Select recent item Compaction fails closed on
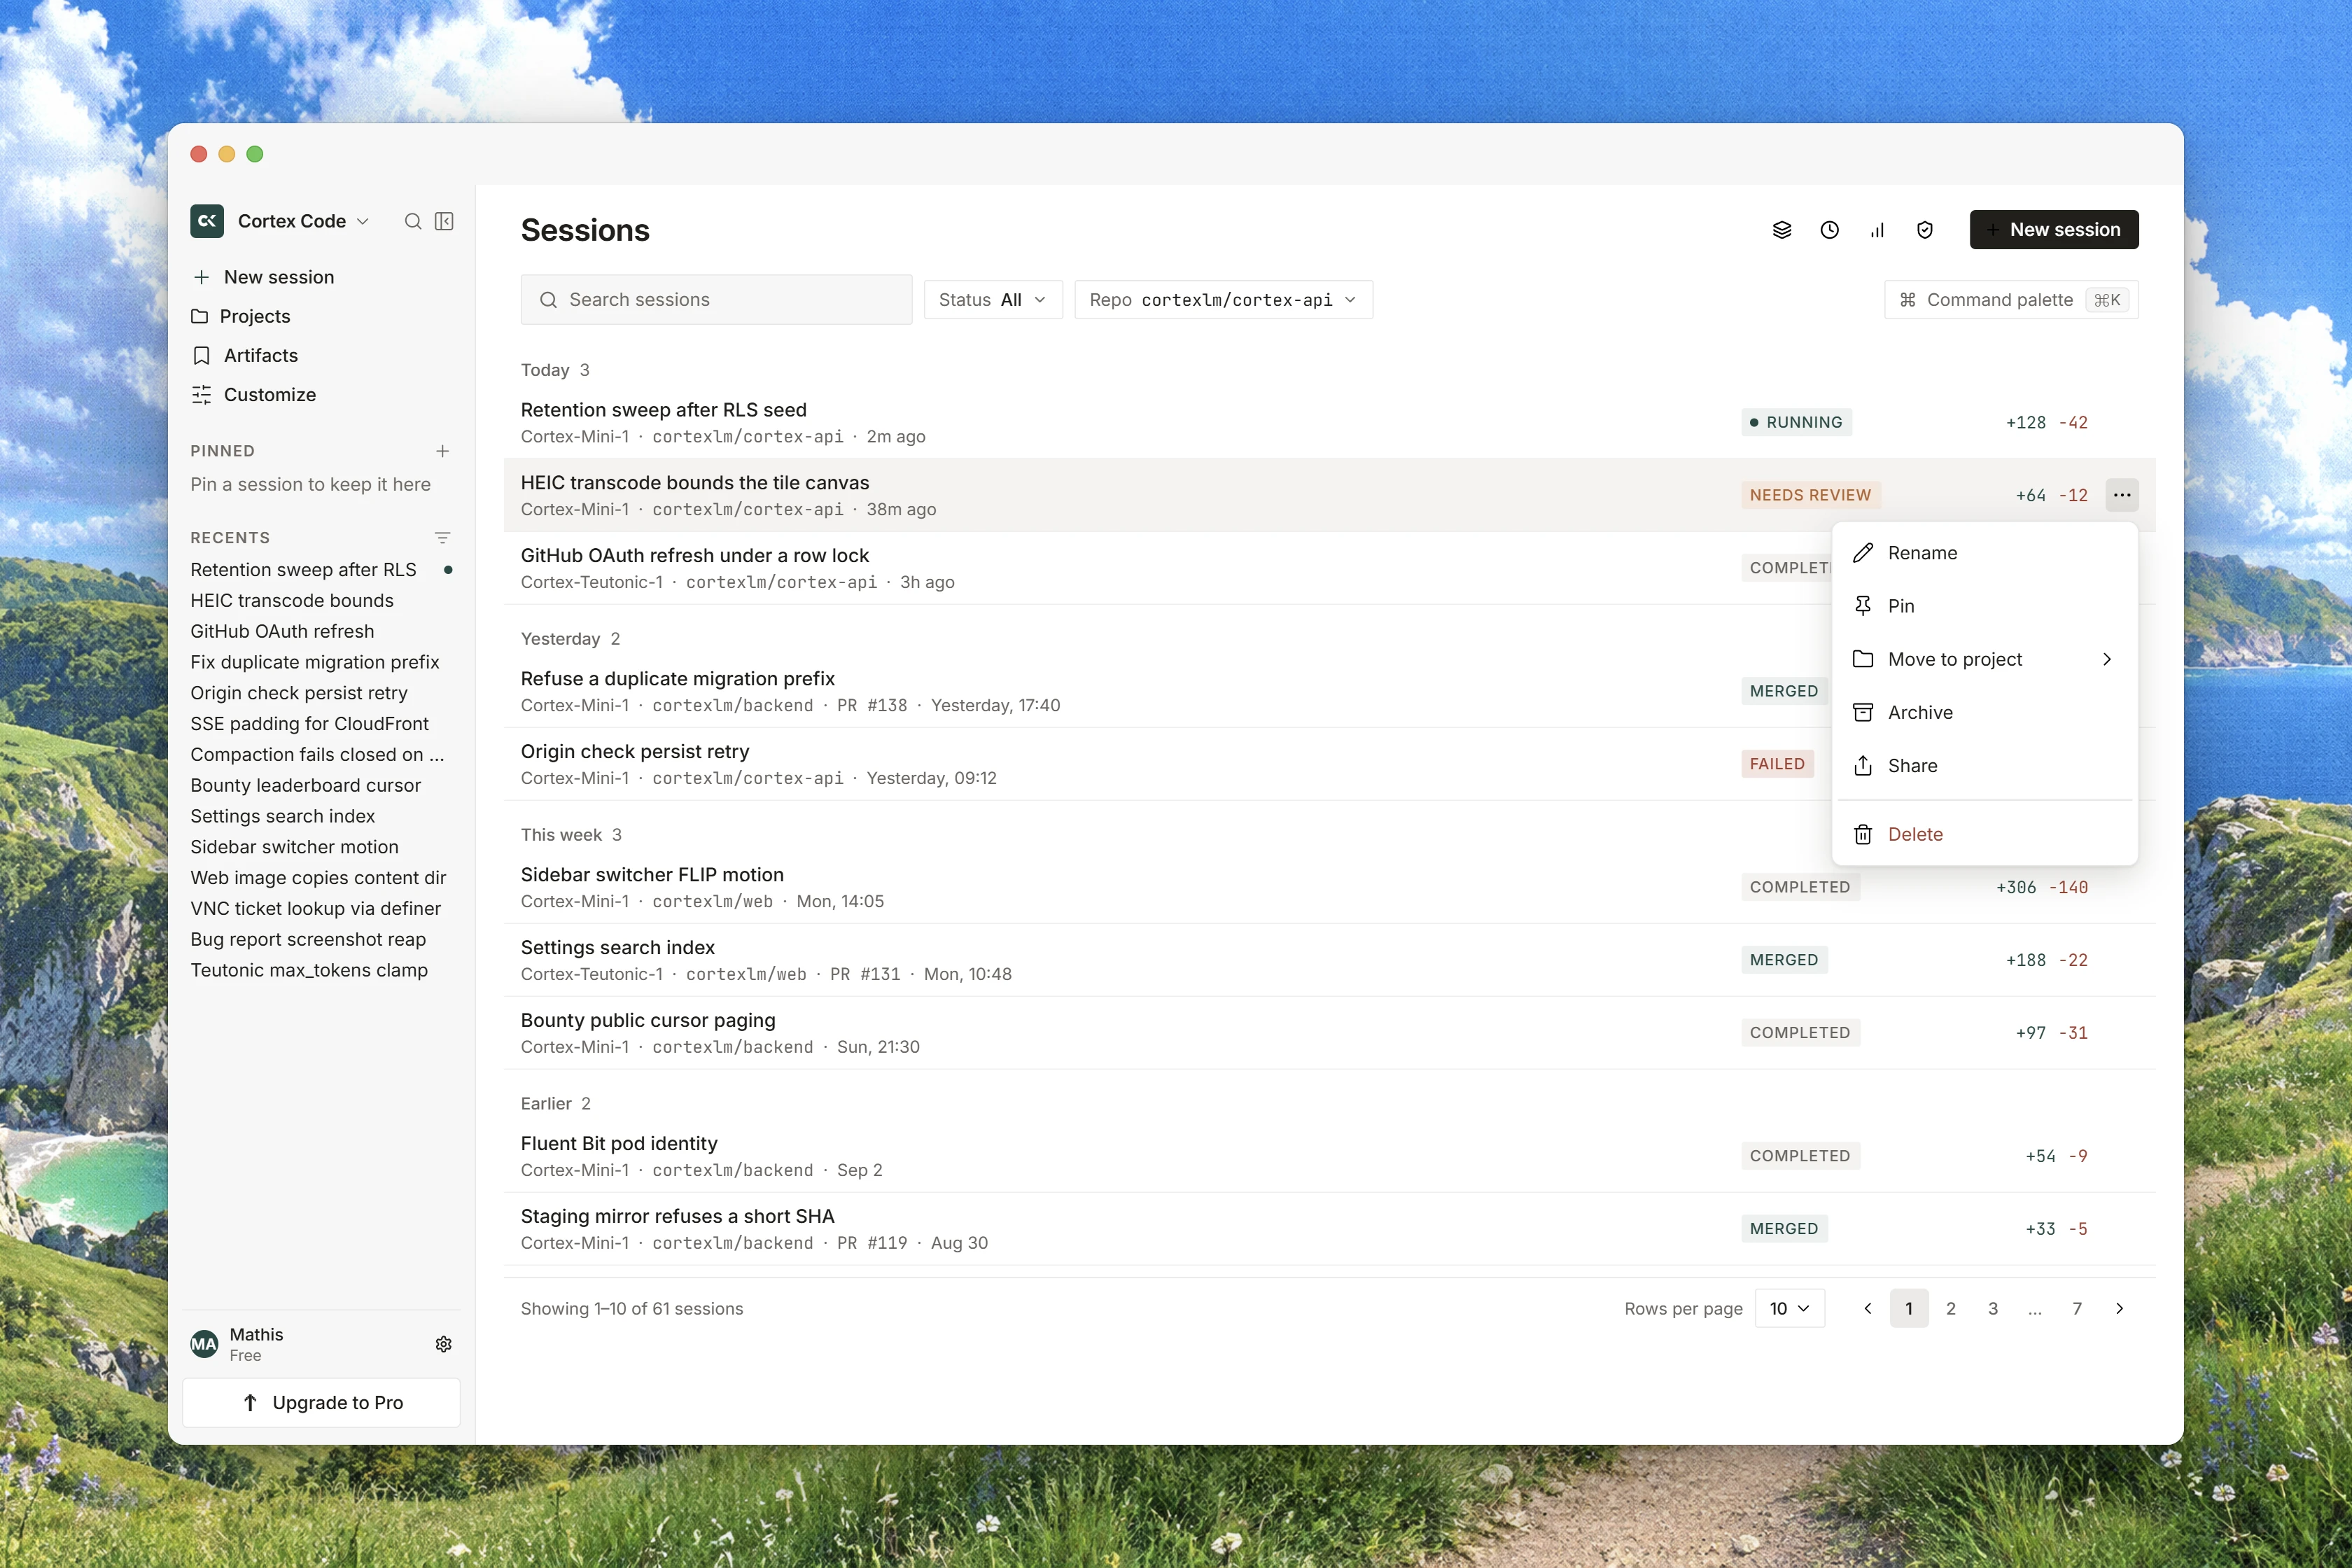 (320, 755)
